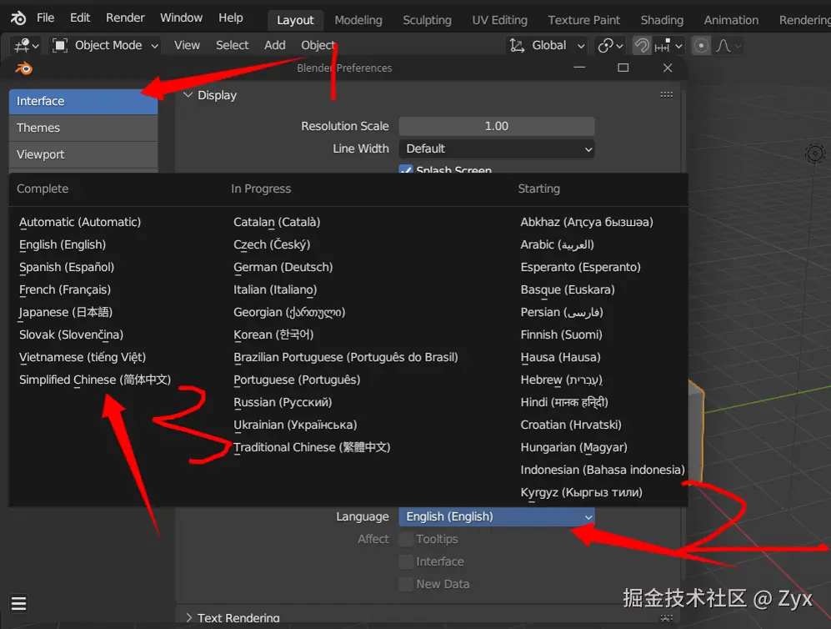
Task: Open the transform pivot point icon
Action: [610, 46]
